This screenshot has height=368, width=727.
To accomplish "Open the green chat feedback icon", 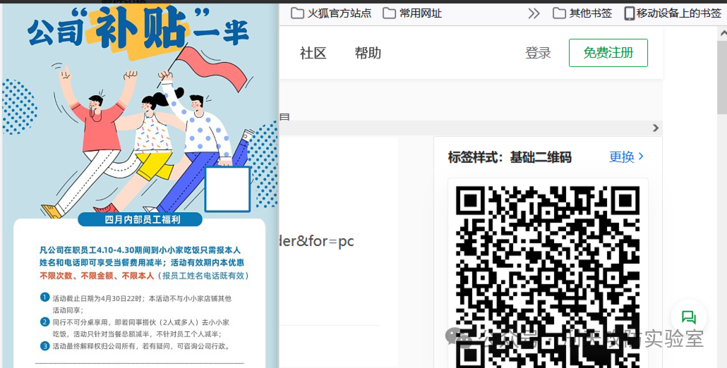I will point(689,317).
